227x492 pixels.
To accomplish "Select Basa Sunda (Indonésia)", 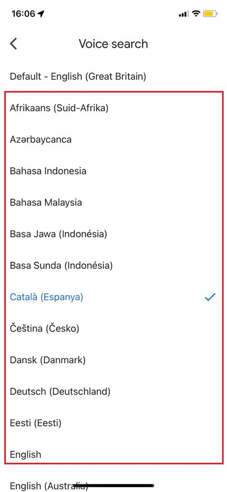I will click(x=113, y=266).
